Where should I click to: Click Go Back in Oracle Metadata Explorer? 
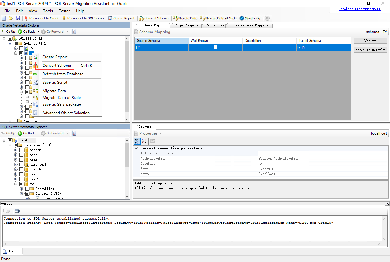pyautogui.click(x=26, y=32)
